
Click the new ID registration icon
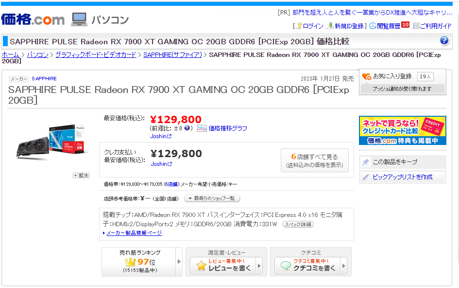(330, 26)
